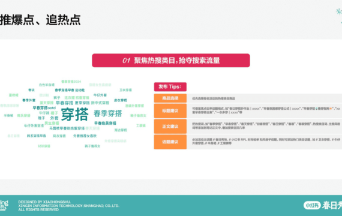This screenshot has width=342, height=216.
Task: Select the orange 商品选择 label
Action: pyautogui.click(x=170, y=98)
